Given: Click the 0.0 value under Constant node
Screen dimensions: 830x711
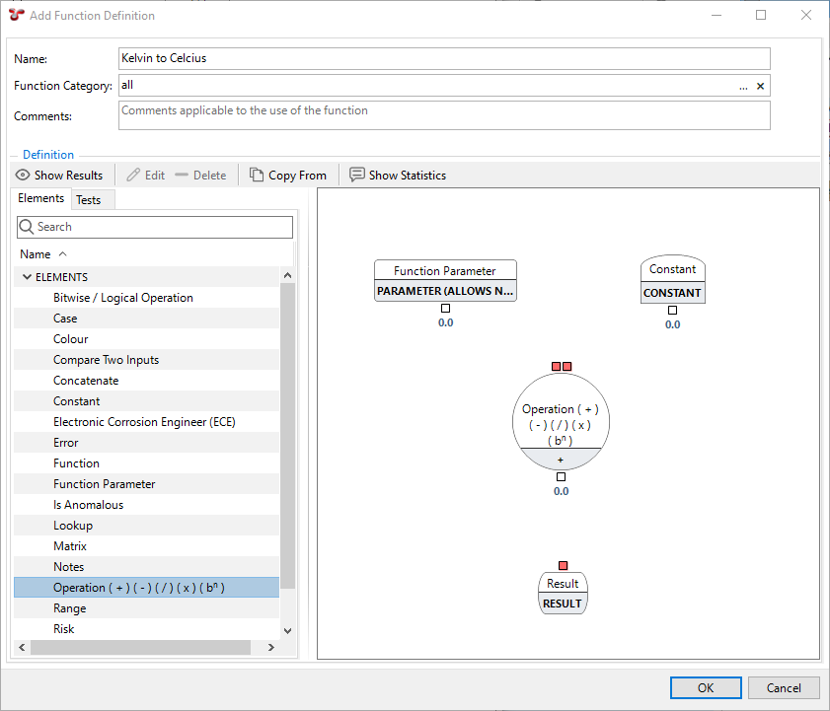Looking at the screenshot, I should tap(673, 324).
